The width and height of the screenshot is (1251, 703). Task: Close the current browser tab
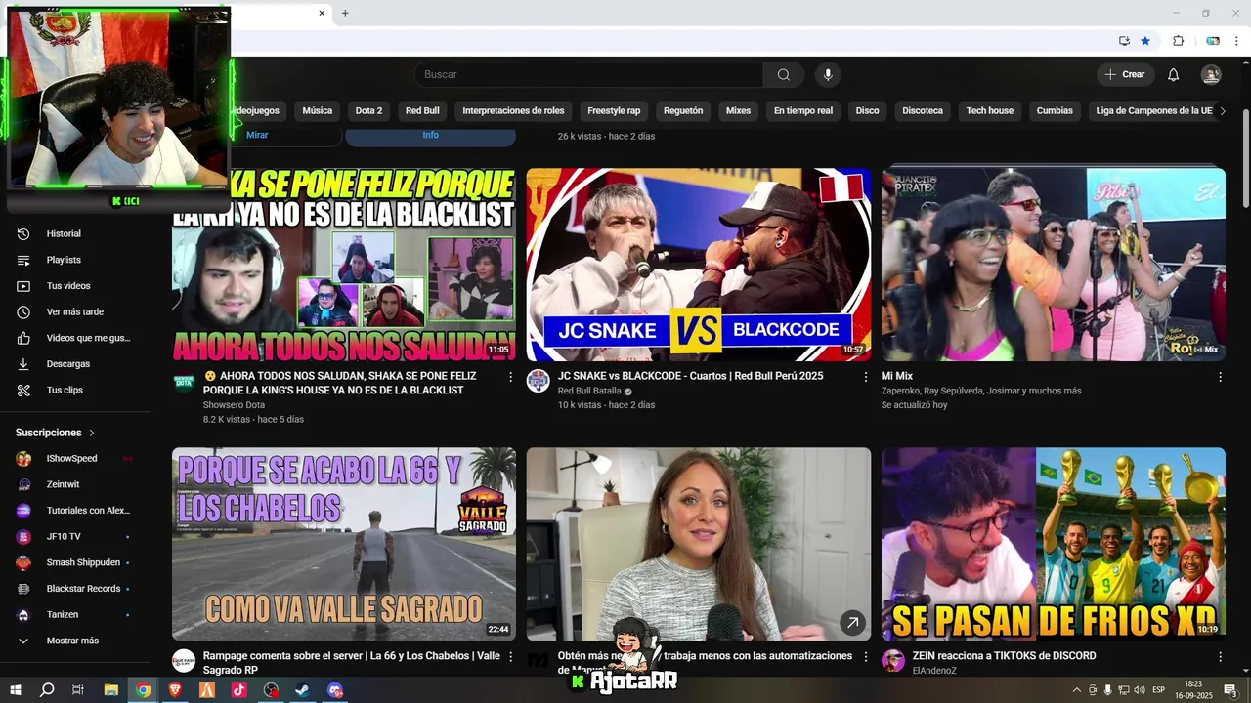point(322,13)
